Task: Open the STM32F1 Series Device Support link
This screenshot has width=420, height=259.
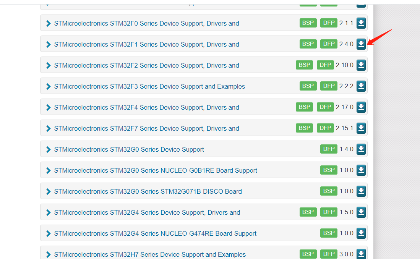Action: (146, 44)
